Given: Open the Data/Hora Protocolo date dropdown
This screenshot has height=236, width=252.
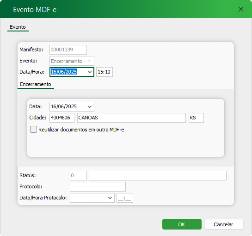Looking at the screenshot, I should pyautogui.click(x=110, y=198).
